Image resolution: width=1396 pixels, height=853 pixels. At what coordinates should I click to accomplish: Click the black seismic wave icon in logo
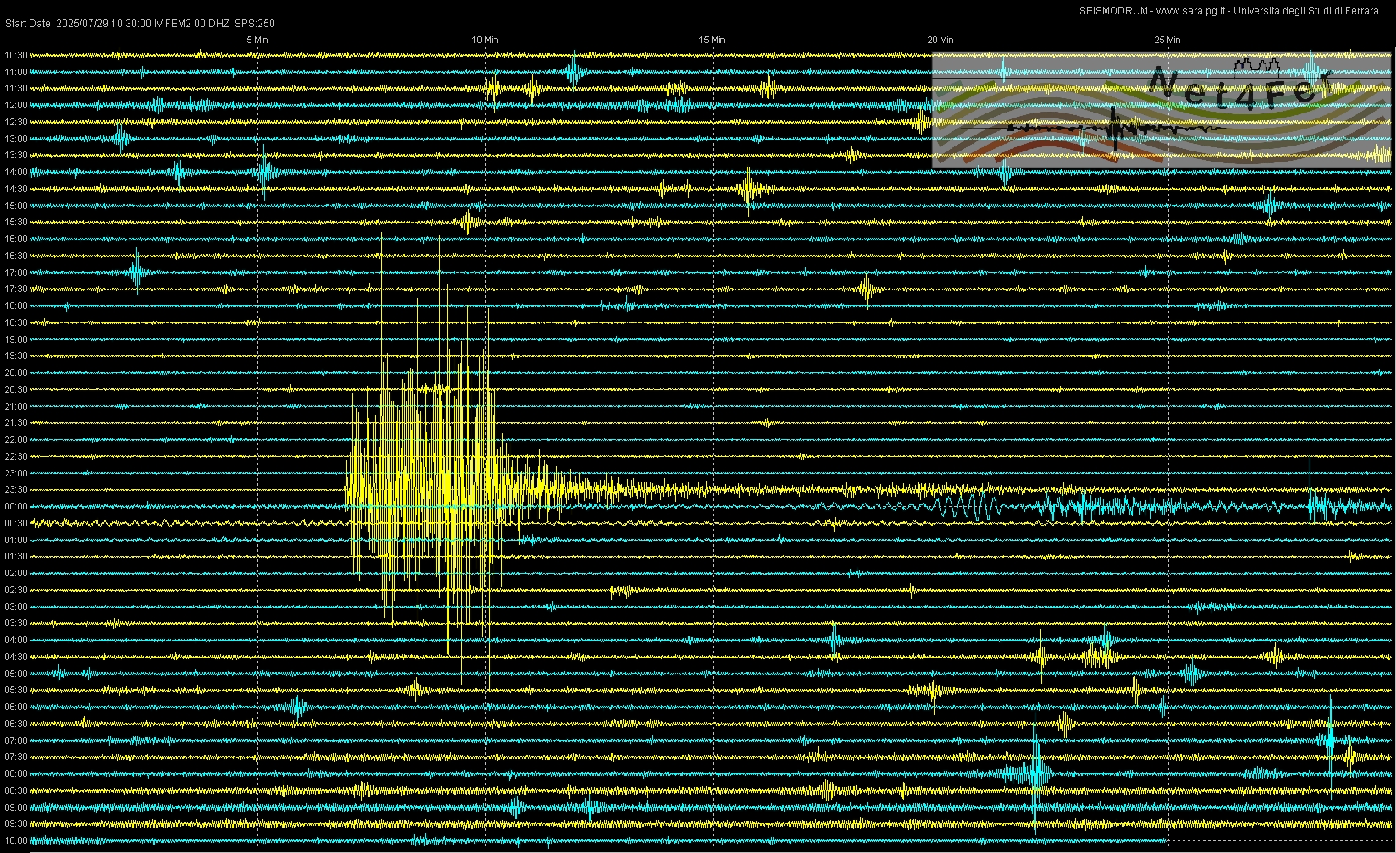[x=1116, y=128]
